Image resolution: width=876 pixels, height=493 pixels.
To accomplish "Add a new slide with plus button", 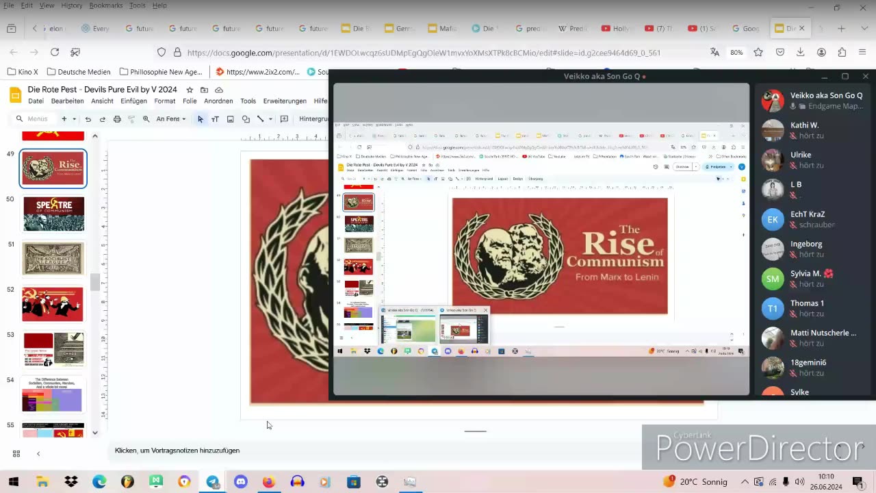I will tap(64, 118).
